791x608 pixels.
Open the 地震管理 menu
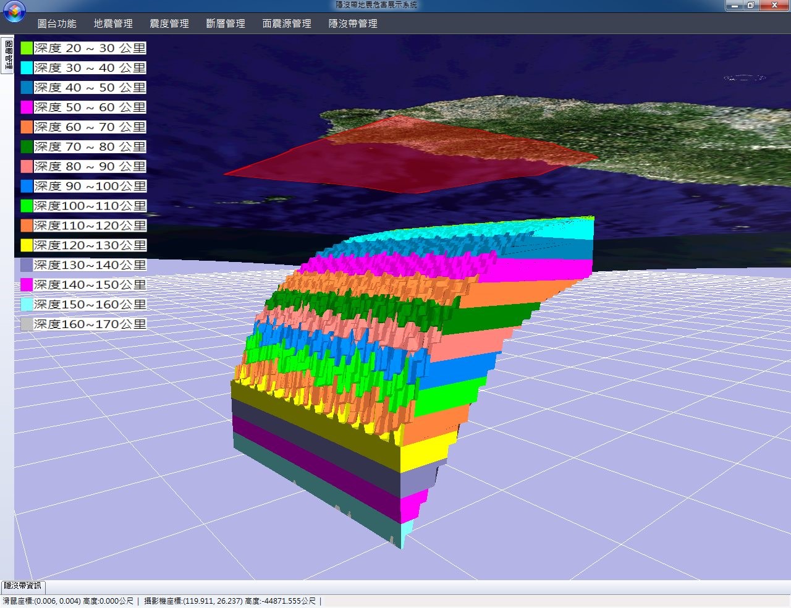113,23
